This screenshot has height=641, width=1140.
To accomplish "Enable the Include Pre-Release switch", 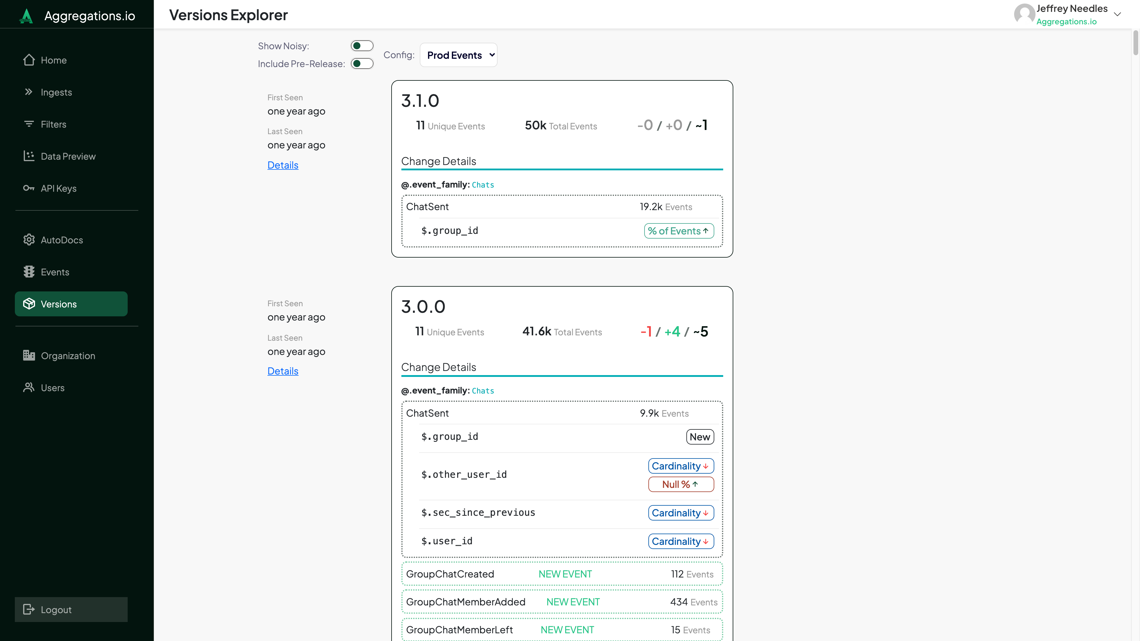I will pos(362,64).
